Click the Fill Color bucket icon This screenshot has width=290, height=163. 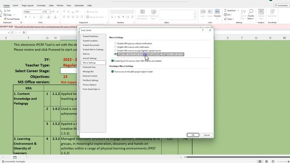tap(48, 17)
